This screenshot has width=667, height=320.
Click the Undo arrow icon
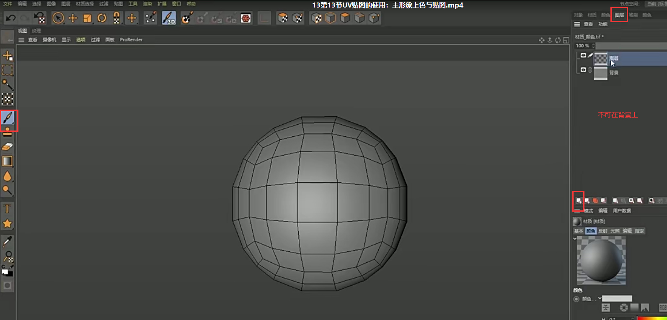coord(11,18)
